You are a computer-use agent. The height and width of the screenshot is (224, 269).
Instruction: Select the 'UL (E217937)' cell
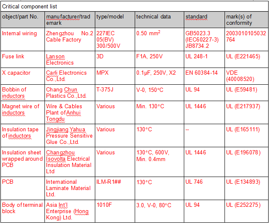click(246, 112)
